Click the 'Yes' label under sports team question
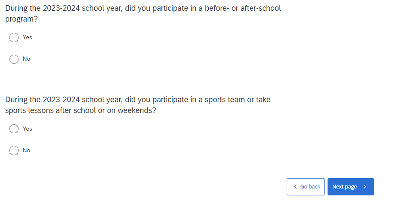 (28, 129)
